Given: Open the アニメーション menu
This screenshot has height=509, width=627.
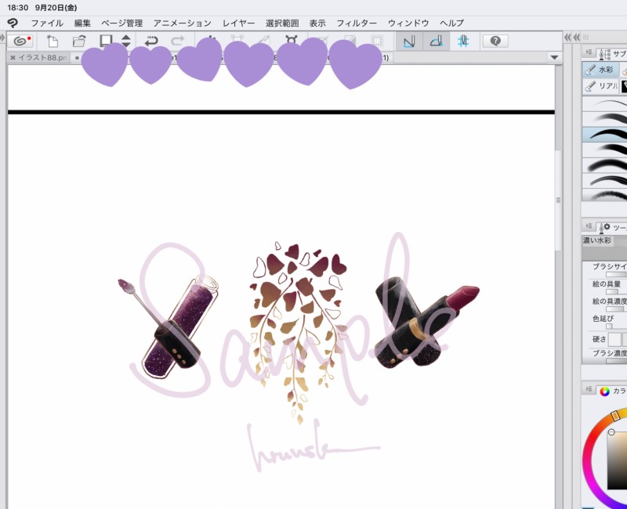Looking at the screenshot, I should coord(183,23).
